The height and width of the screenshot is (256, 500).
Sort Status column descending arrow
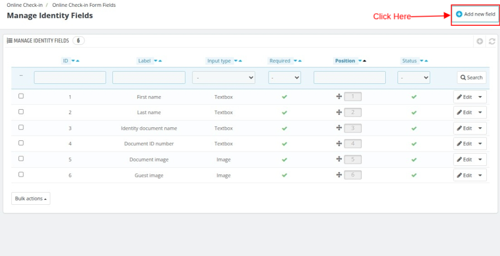point(421,61)
